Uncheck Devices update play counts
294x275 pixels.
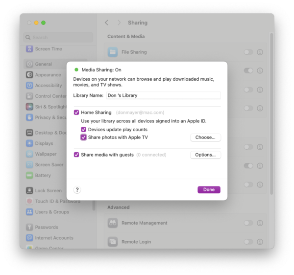point(83,129)
